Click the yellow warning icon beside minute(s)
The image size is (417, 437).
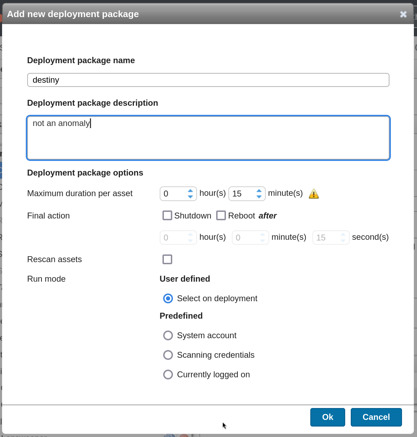tap(314, 194)
